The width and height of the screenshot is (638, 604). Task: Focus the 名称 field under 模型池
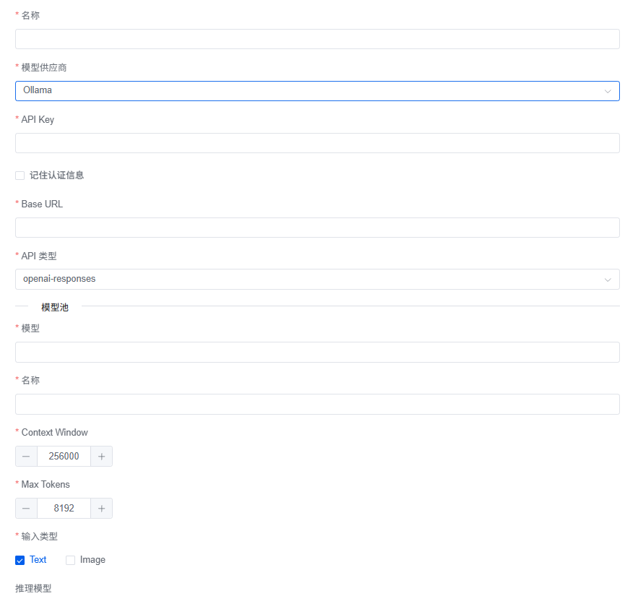coord(317,405)
